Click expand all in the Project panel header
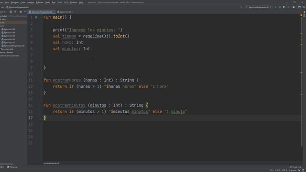This screenshot has width=306, height=172. coord(15,12)
